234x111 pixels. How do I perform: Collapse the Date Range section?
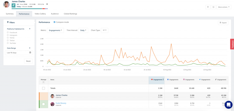click(x=30, y=48)
